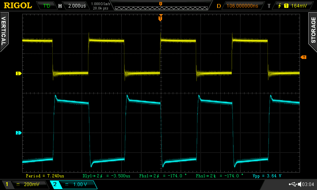The height and width of the screenshot is (190, 317).
Task: Click the Vpp = 3.64 V measurement
Action: click(267, 176)
